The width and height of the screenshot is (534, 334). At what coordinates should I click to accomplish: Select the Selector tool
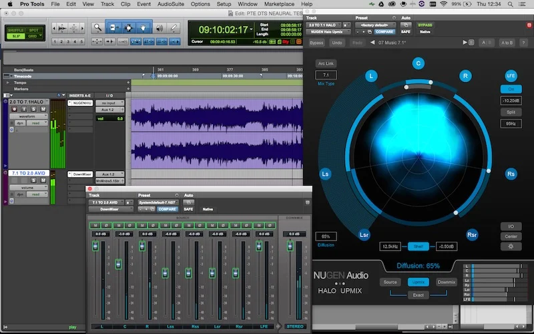[128, 28]
